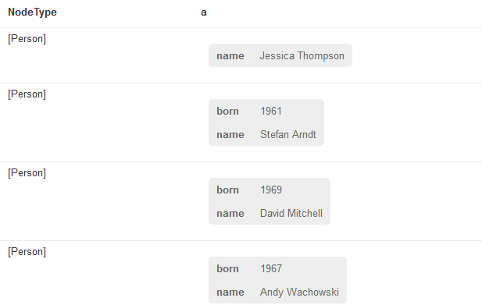Viewport: 482px width, 305px height.
Task: Click the name key beside Stefan Arndt
Action: [x=230, y=134]
